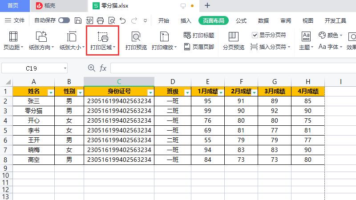Screen dimensions: 356x200
Task: Toggle the auto-save (自动保存) switch
Action: tap(64, 20)
